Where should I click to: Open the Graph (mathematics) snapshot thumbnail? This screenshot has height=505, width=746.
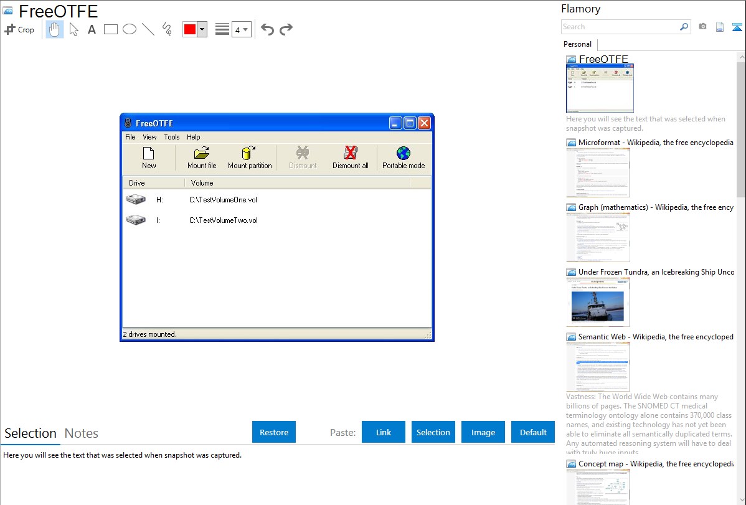pyautogui.click(x=598, y=237)
